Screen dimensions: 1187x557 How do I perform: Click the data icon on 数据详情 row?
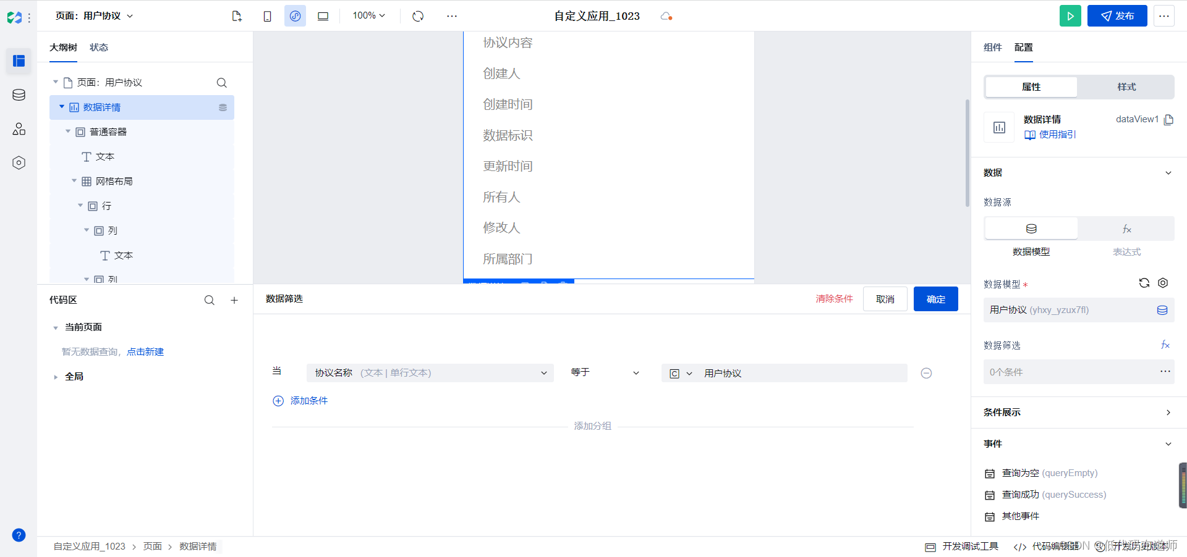[223, 107]
